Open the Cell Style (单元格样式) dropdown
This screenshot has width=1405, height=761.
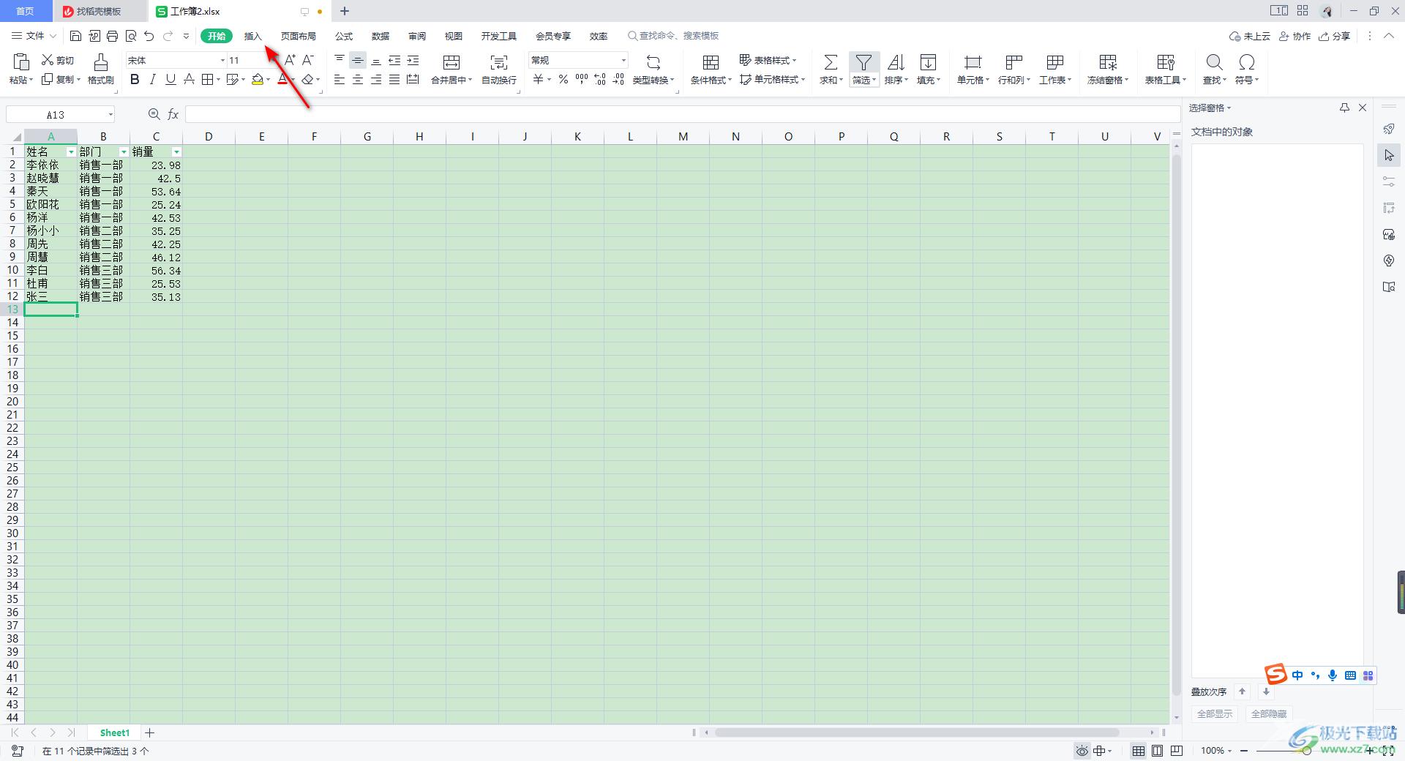coord(772,79)
